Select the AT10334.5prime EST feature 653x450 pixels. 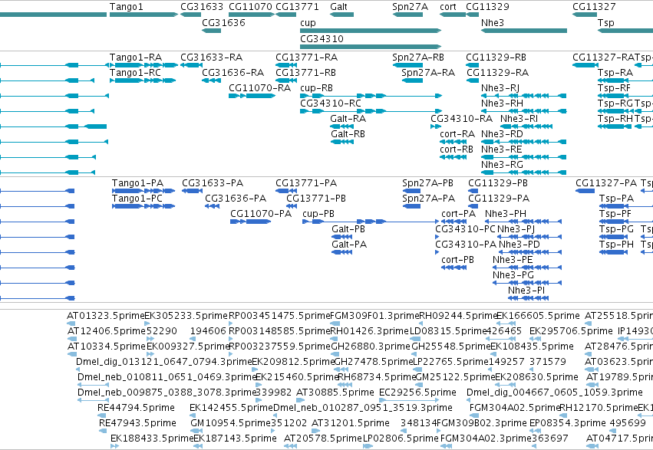pyautogui.click(x=71, y=354)
